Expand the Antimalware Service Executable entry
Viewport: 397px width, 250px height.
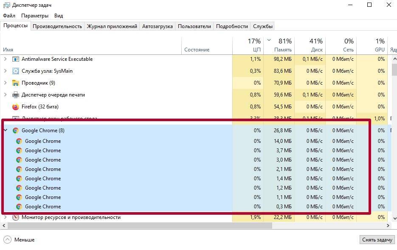coord(5,59)
